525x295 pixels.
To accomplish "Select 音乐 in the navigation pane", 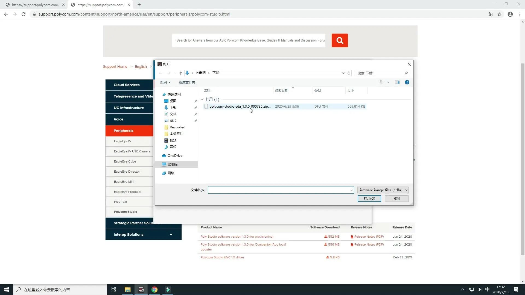I will (x=173, y=147).
